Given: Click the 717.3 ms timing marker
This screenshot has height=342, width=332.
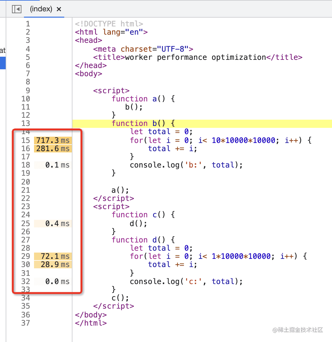Looking at the screenshot, I should [53, 140].
